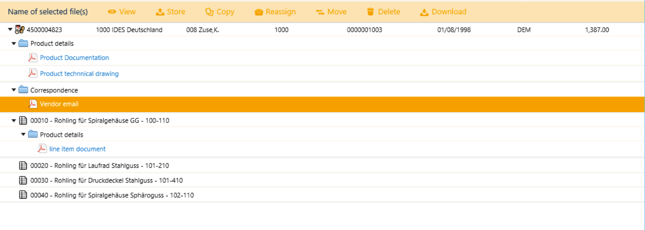Collapse the Correspondence folder
Viewport: 645px width, 230px height.
click(14, 90)
